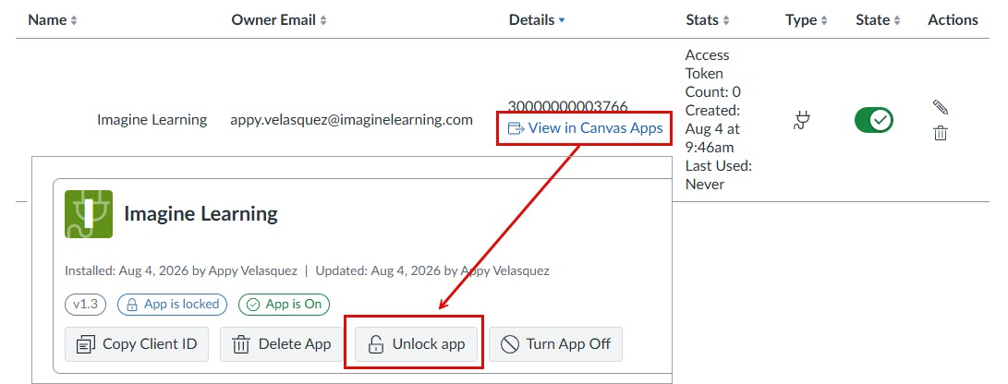Click the Last Used: Never text
This screenshot has height=384, width=1008.
[x=719, y=175]
